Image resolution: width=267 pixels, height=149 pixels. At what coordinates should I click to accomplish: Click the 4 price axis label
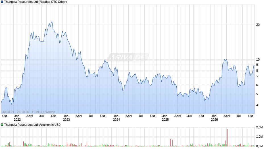257,105
